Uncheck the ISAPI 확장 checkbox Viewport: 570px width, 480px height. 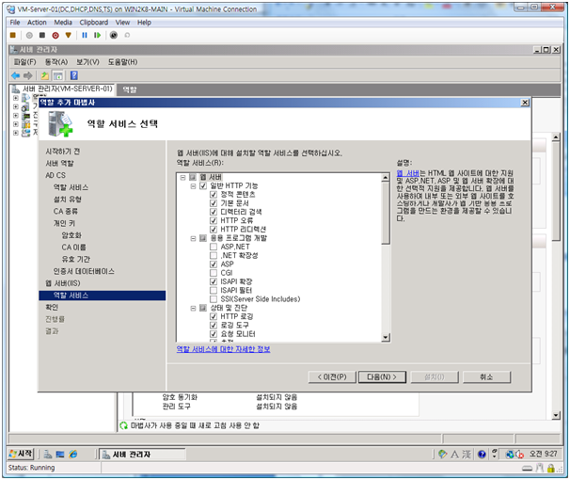click(x=214, y=282)
